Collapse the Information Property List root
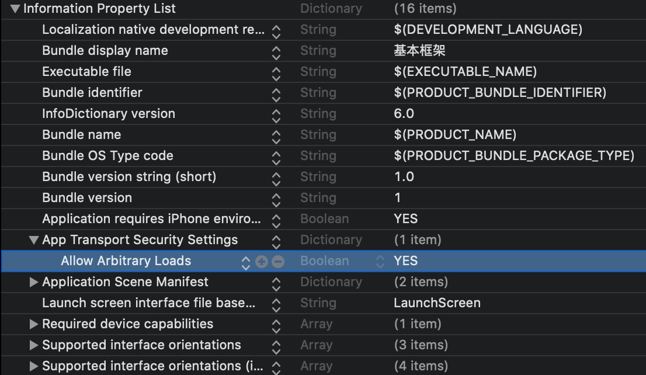Screen dimensions: 646x375 coord(15,9)
